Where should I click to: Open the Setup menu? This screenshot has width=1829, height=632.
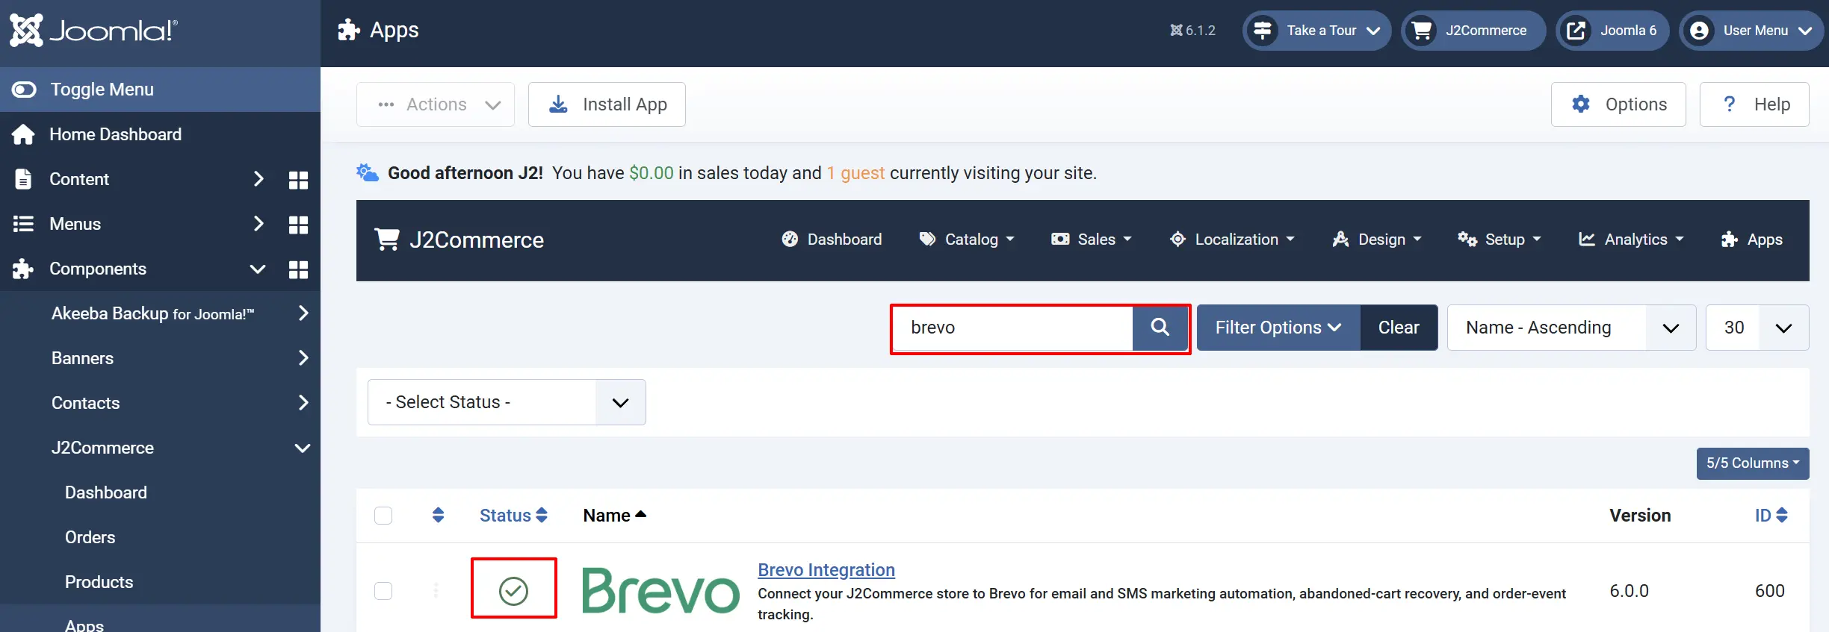coord(1500,240)
